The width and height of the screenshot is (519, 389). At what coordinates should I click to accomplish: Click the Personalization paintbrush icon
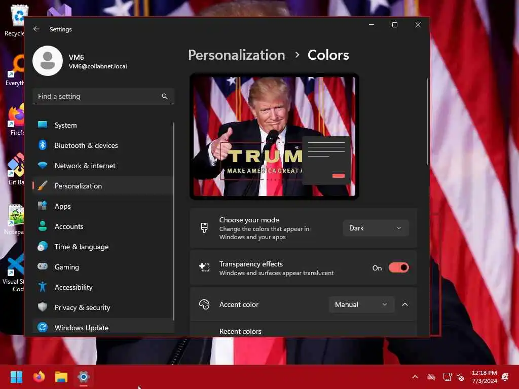pyautogui.click(x=43, y=185)
